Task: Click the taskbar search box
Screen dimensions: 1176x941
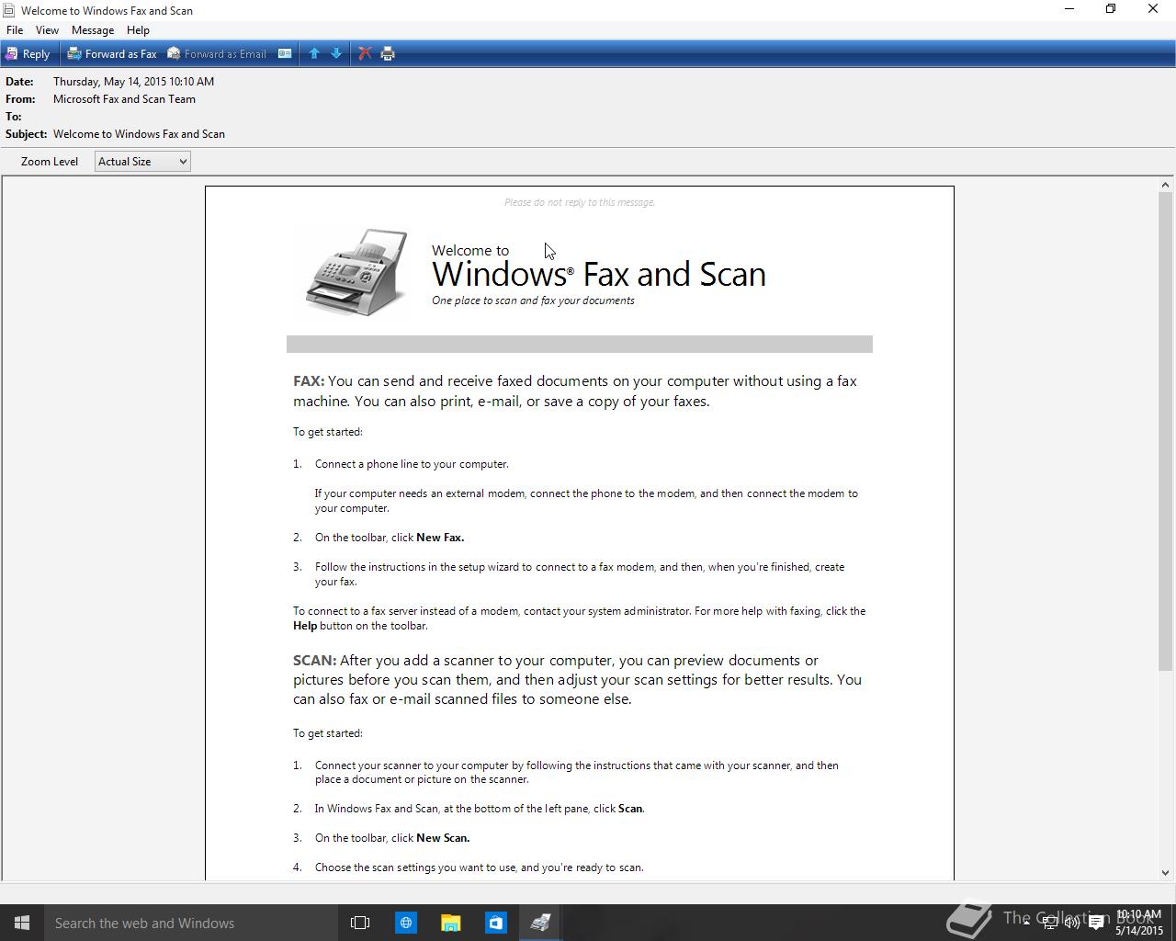Action: pos(191,923)
